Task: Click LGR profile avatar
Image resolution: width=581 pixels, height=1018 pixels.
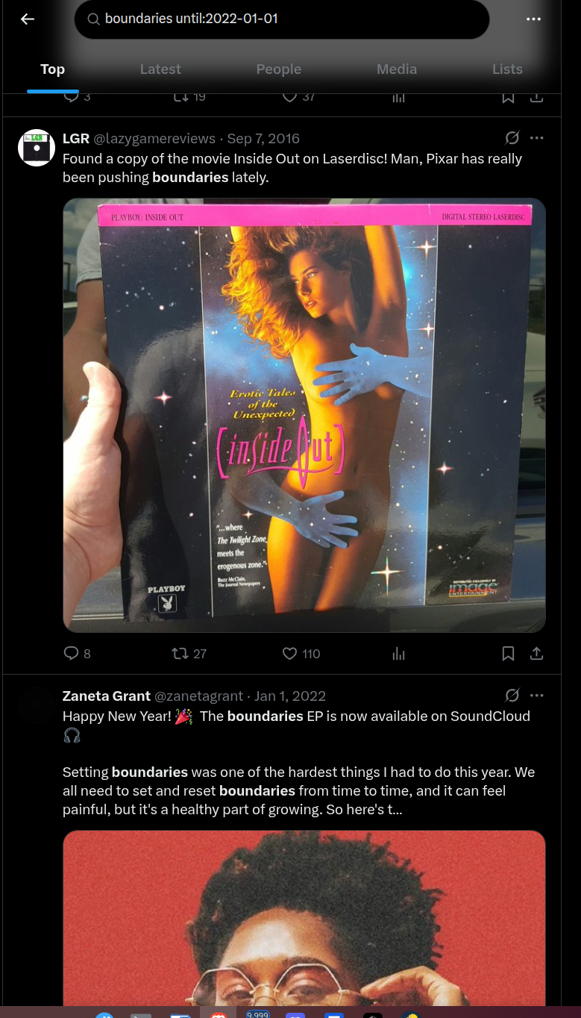Action: tap(37, 148)
